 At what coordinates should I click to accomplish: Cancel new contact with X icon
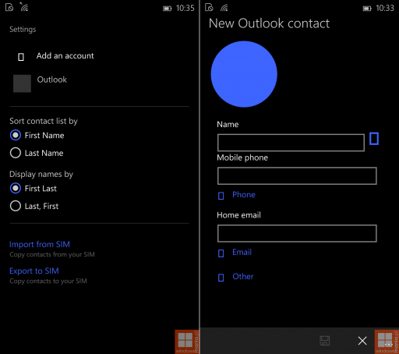point(362,341)
